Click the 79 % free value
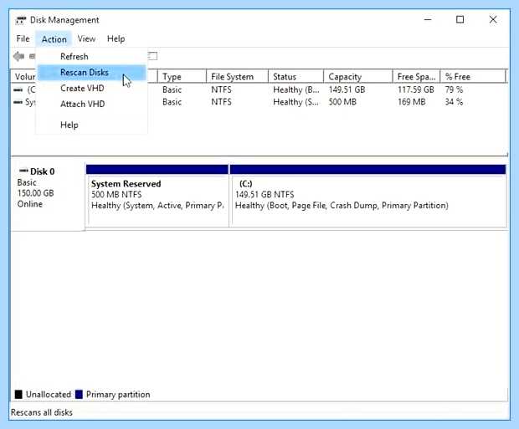The width and height of the screenshot is (519, 429). (454, 90)
